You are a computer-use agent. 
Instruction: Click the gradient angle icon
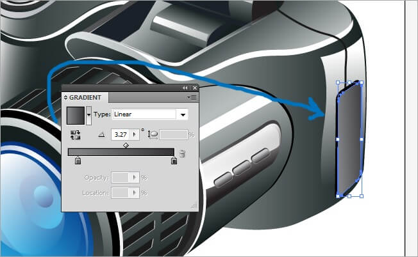pyautogui.click(x=101, y=135)
